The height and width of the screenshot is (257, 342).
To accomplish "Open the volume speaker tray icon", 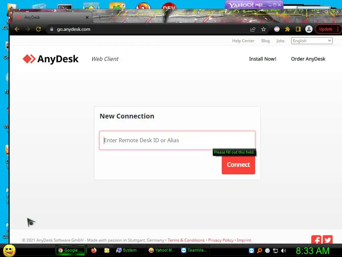I will [284, 251].
